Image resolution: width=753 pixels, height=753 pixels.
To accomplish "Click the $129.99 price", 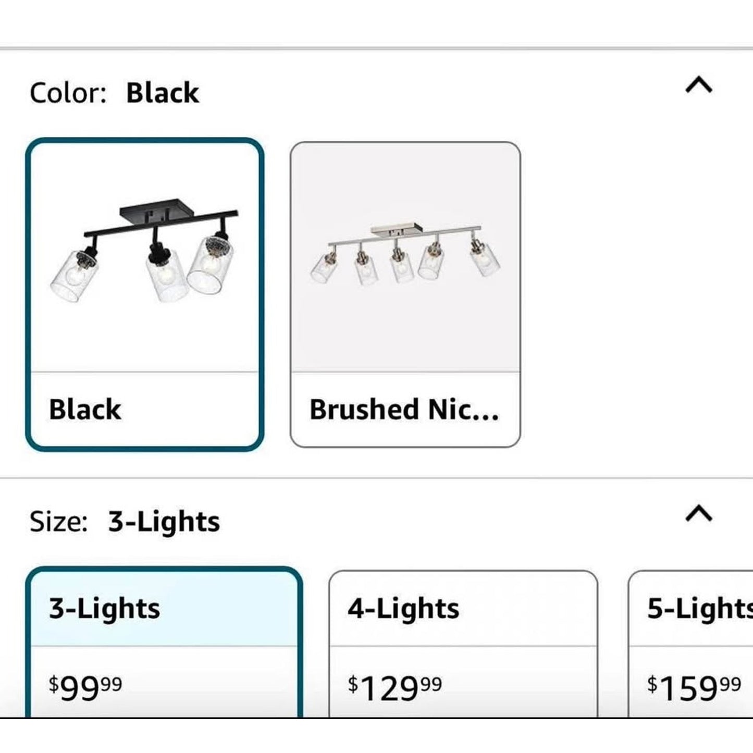I will (x=394, y=688).
